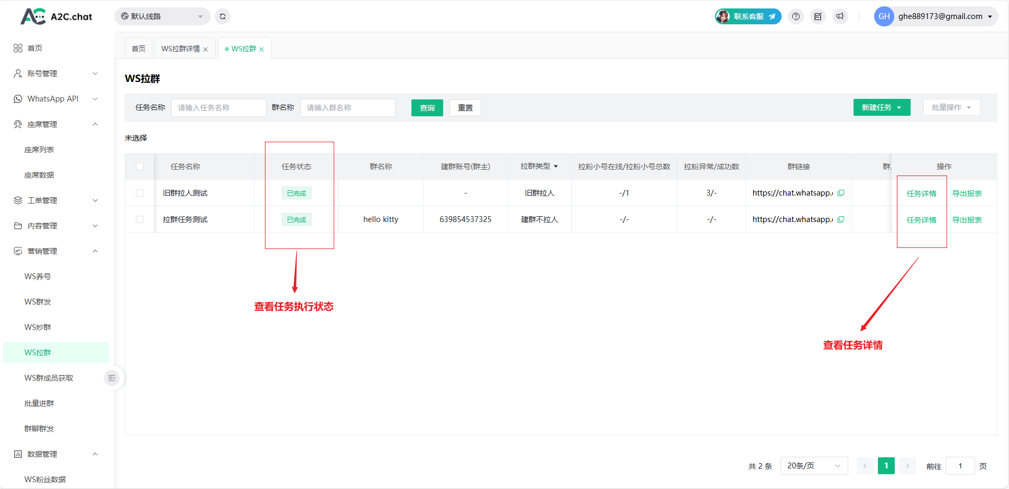Toggle the select-all checkbox in table header
The image size is (1009, 489).
coord(140,167)
